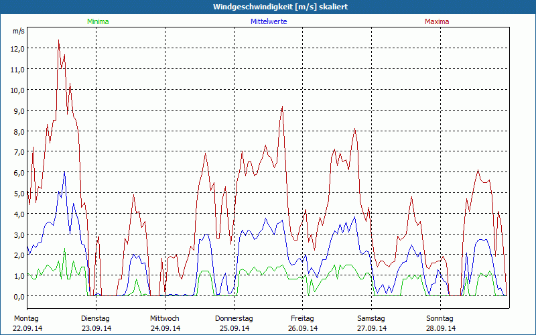The image size is (536, 335).
Task: Click the blue Mittelwerte legend label
Action: (269, 21)
